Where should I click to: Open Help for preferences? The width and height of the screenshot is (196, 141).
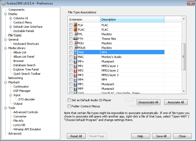pos(140,136)
